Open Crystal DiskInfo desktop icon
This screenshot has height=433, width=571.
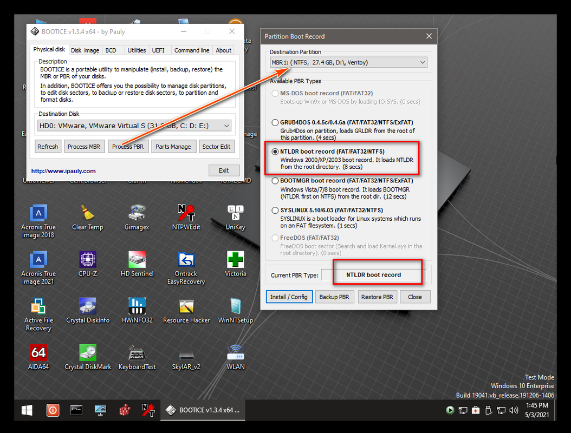(x=87, y=311)
